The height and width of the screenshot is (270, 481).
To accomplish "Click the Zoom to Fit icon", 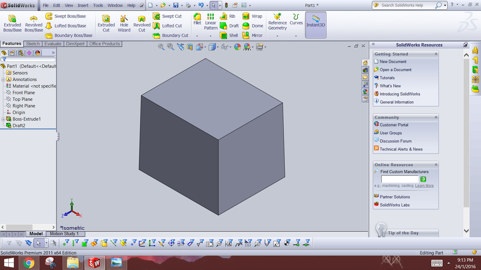I will [x=161, y=47].
